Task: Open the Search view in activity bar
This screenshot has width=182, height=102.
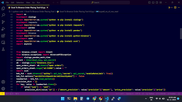Action: coord(3,15)
